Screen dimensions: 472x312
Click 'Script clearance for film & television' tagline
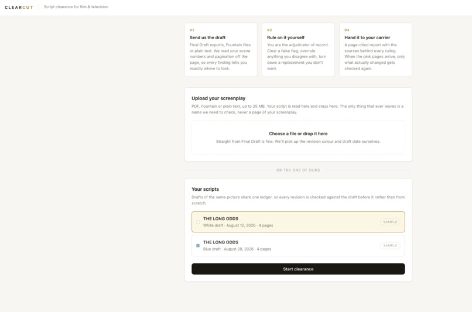(76, 7)
